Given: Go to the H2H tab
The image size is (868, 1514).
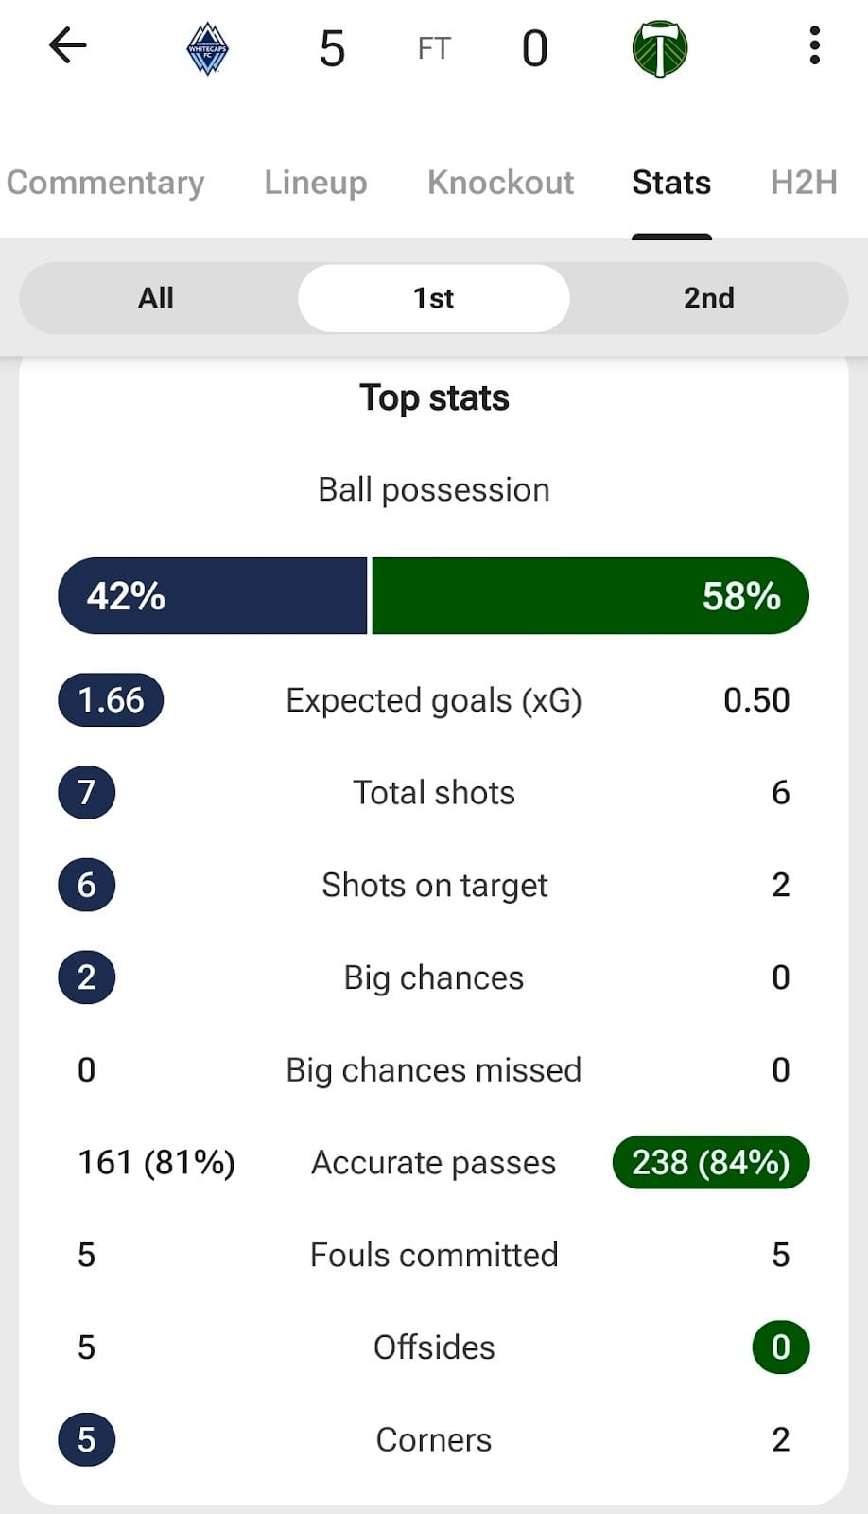Looking at the screenshot, I should (804, 182).
